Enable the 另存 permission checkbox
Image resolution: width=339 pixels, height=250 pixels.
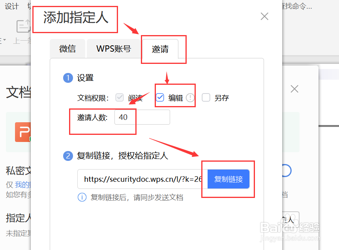pyautogui.click(x=206, y=97)
